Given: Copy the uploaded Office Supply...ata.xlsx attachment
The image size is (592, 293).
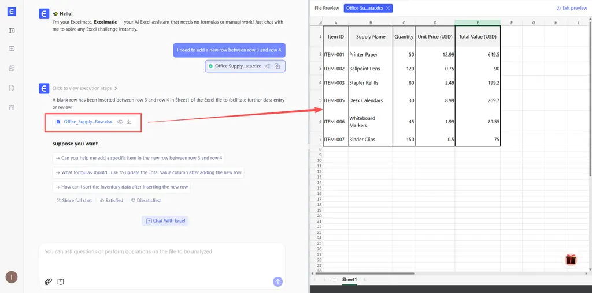Looking at the screenshot, I should click(277, 66).
